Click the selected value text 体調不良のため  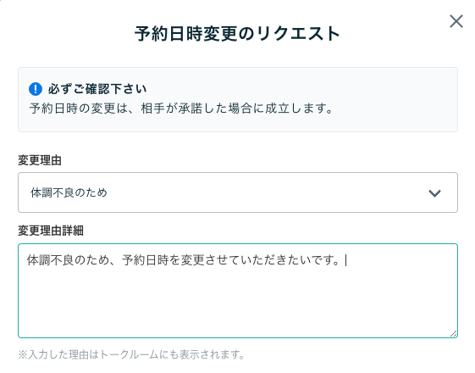tap(69, 192)
